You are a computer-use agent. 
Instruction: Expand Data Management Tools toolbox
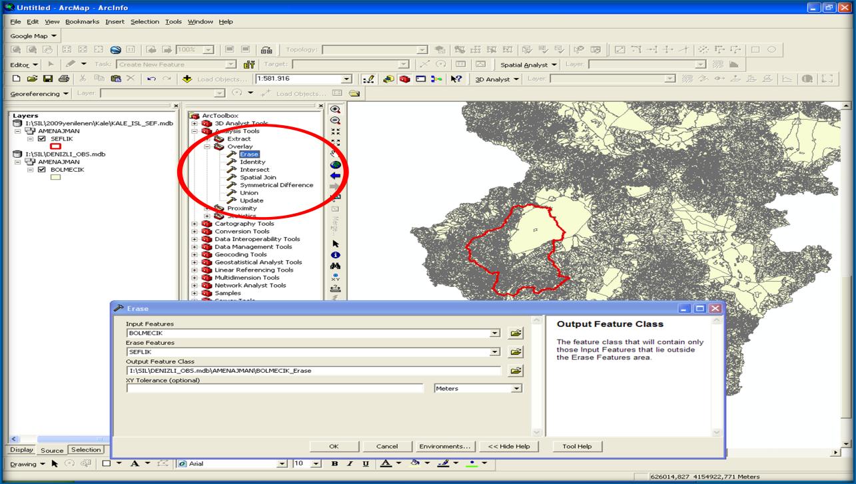click(x=195, y=247)
